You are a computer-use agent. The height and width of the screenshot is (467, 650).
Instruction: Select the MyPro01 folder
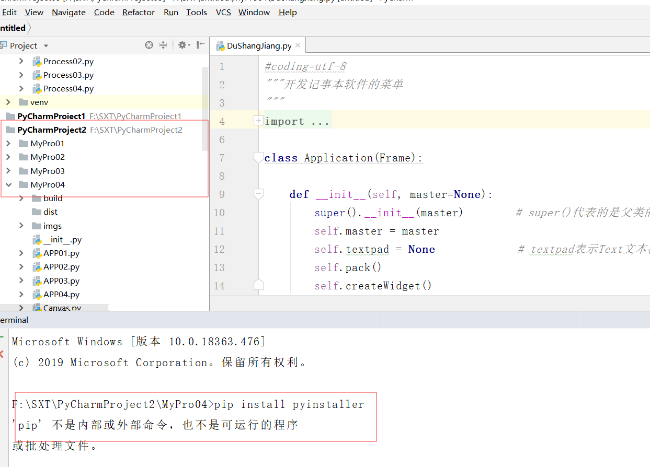coord(48,143)
